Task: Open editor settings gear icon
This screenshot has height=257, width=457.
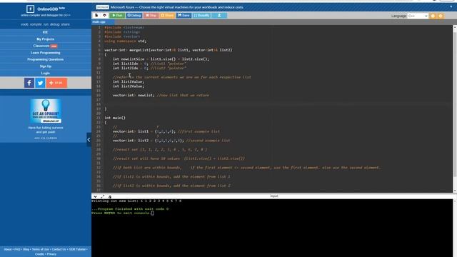Action: (441, 16)
